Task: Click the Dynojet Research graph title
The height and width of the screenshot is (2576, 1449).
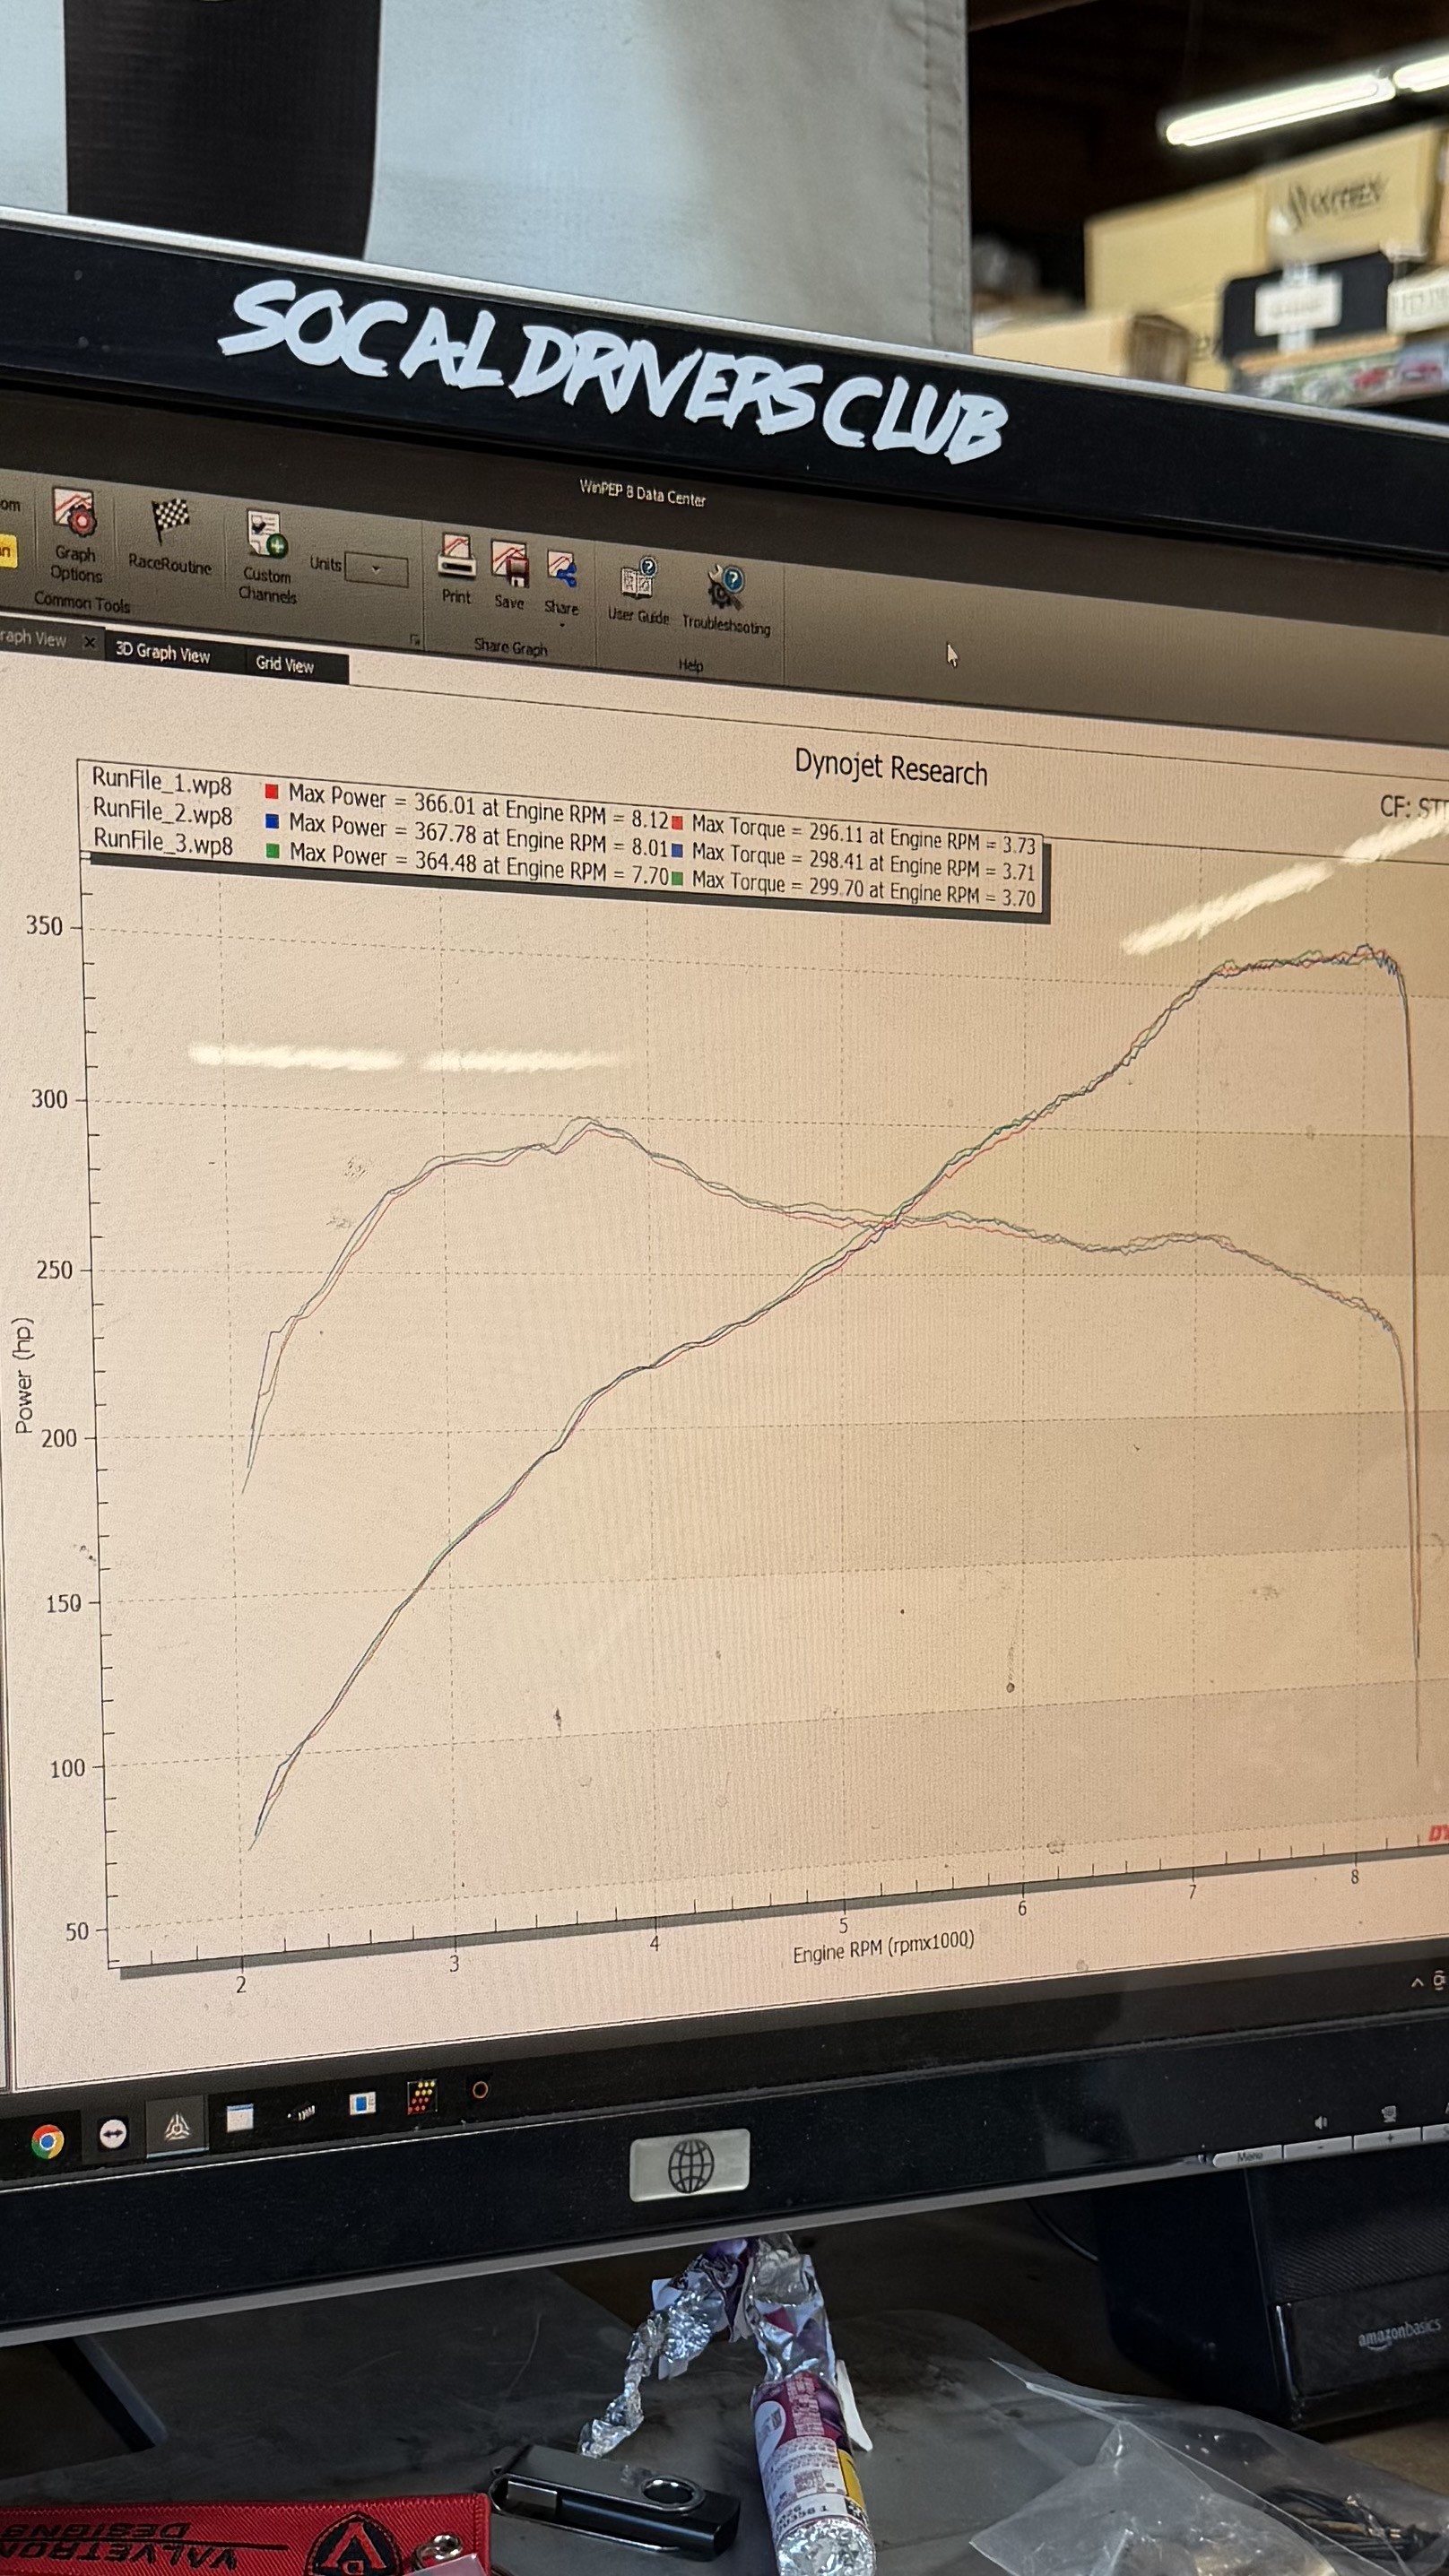Action: coord(891,768)
